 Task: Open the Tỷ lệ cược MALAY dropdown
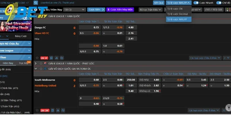click(x=179, y=3)
